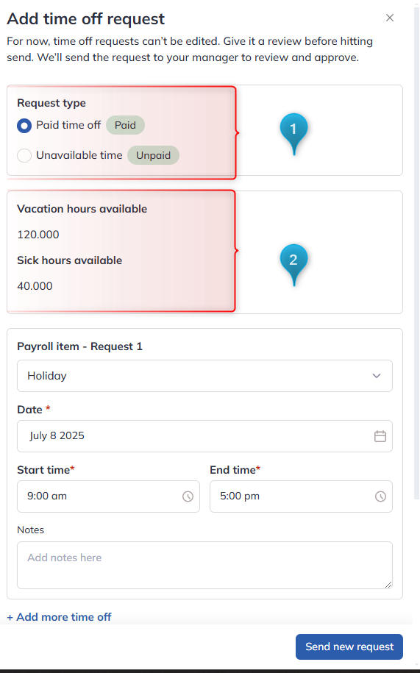Click the blue marker pin numbered 1

[294, 132]
